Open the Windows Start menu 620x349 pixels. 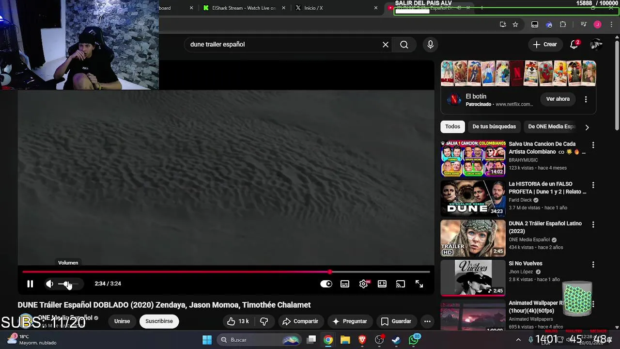(x=207, y=340)
